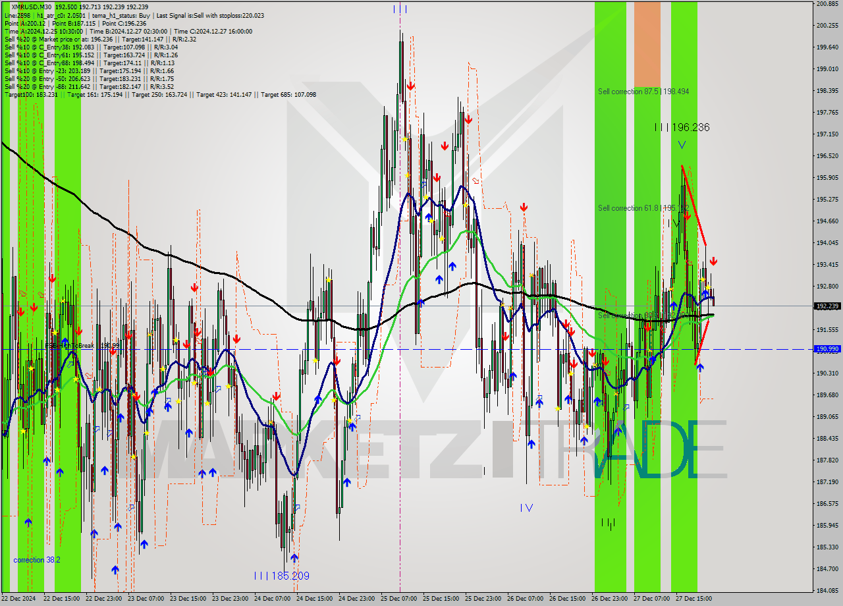Click the 'I I I 196.236' wave label
843x606 pixels.
tap(682, 127)
